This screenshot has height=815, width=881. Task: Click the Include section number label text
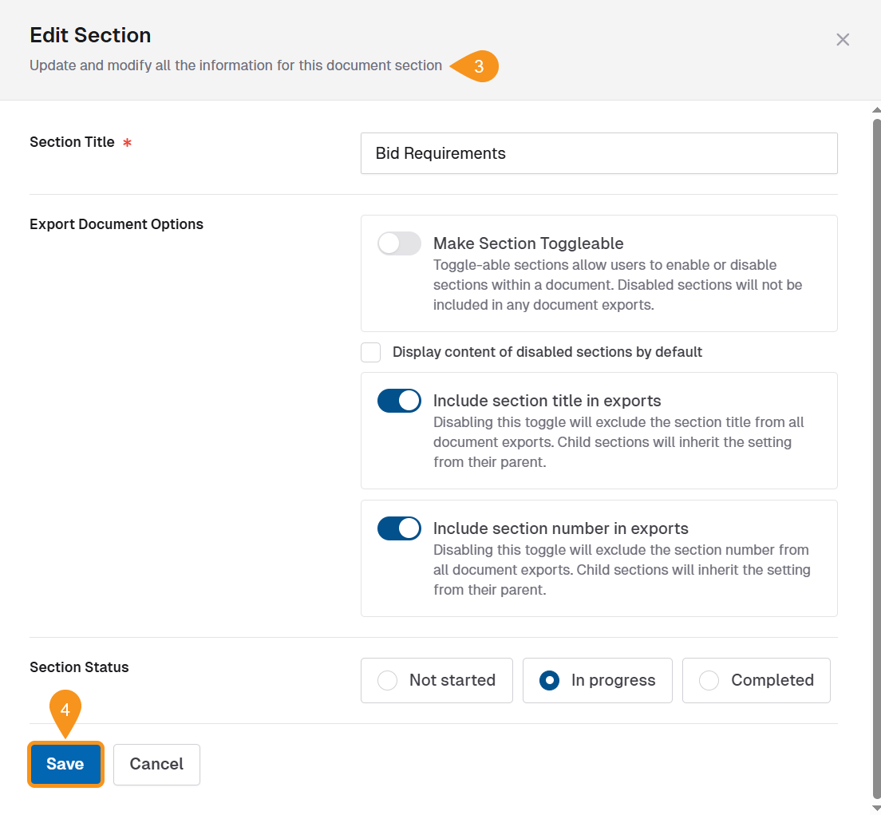click(x=560, y=528)
